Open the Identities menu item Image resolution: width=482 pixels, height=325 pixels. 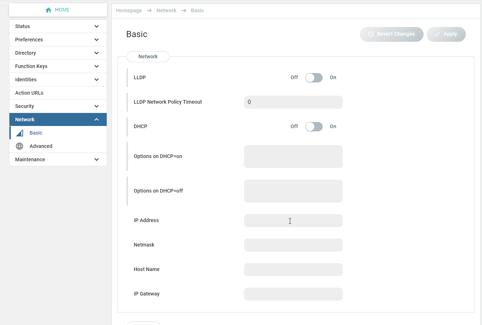(58, 80)
